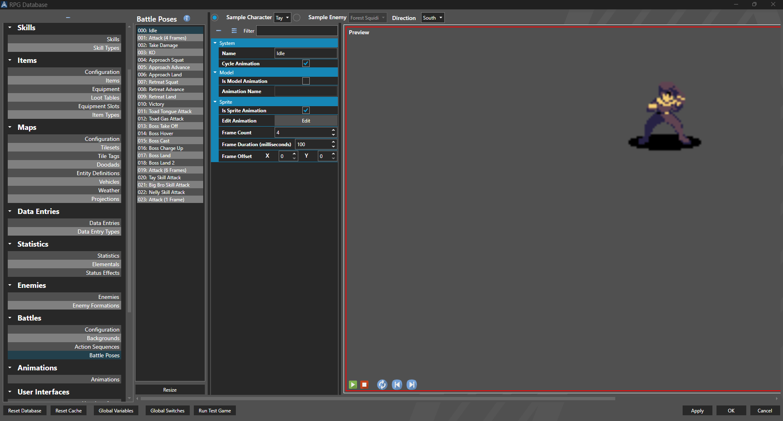
Task: Collapse the Sprite property section
Action: click(x=215, y=102)
